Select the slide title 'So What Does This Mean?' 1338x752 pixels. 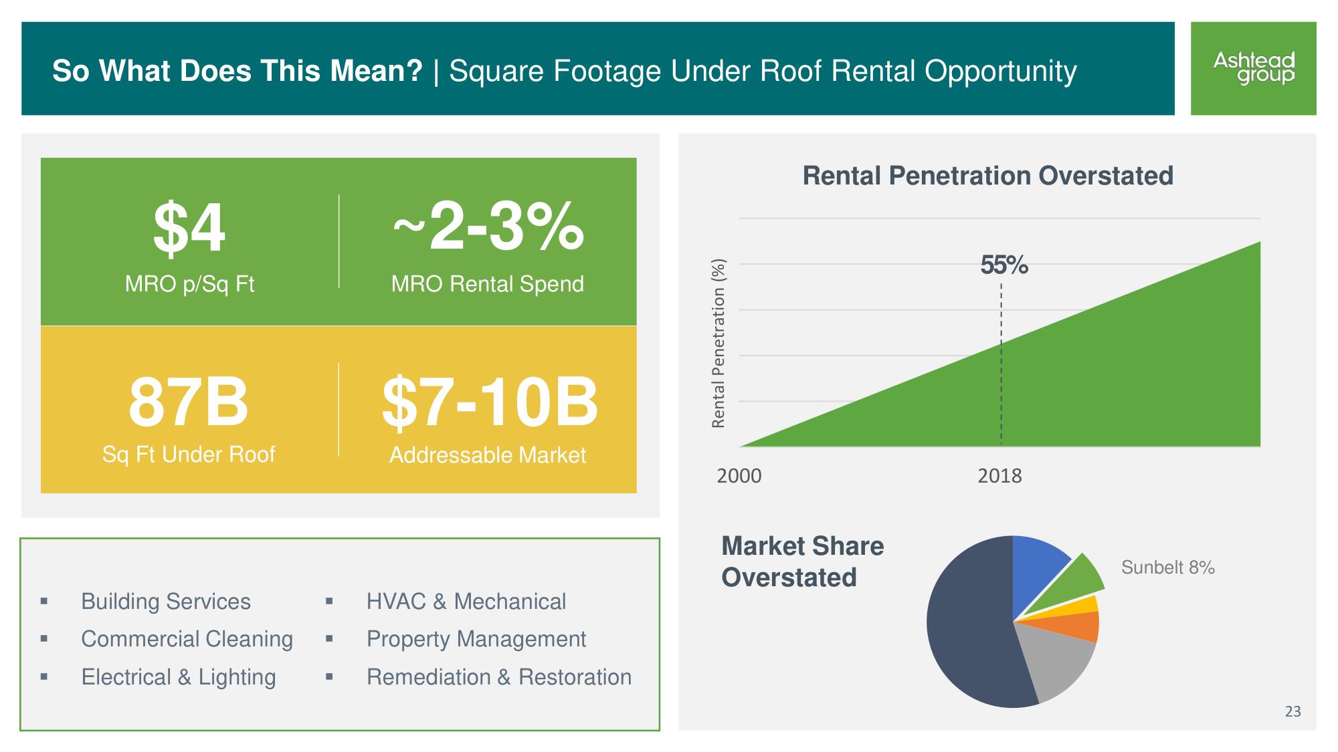[x=237, y=71]
